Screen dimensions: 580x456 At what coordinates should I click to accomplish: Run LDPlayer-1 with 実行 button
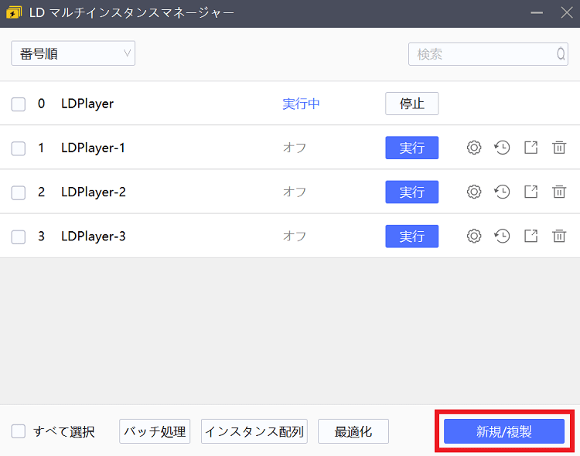pos(411,148)
